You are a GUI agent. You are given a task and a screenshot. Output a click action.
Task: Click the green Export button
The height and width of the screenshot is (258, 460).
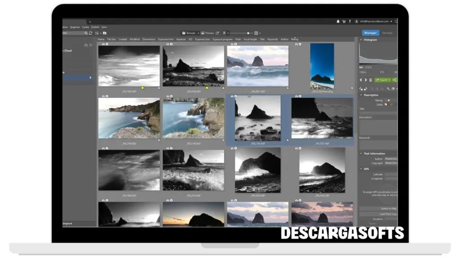[383, 80]
